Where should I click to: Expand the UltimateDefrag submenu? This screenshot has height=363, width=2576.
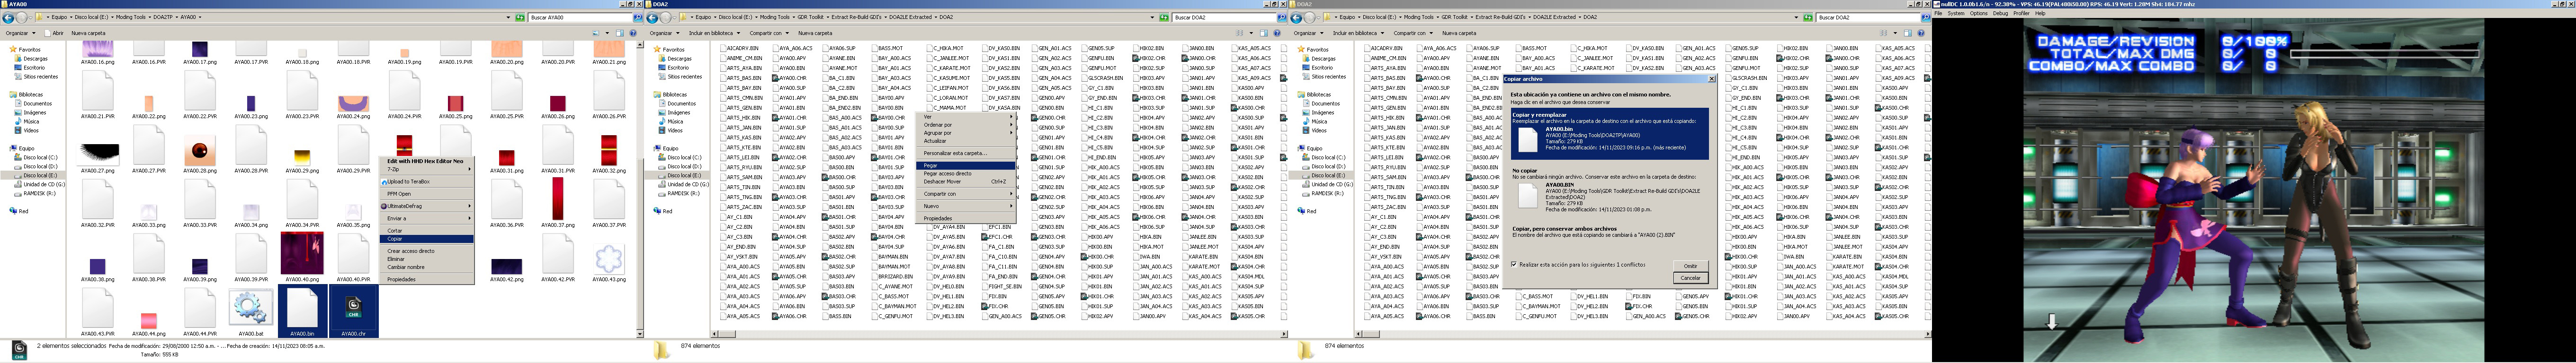tap(427, 206)
